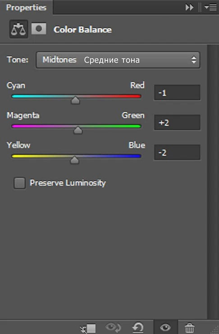The image size is (219, 334).
Task: Click the Color Balance scales adjustment icon
Action: (19, 29)
